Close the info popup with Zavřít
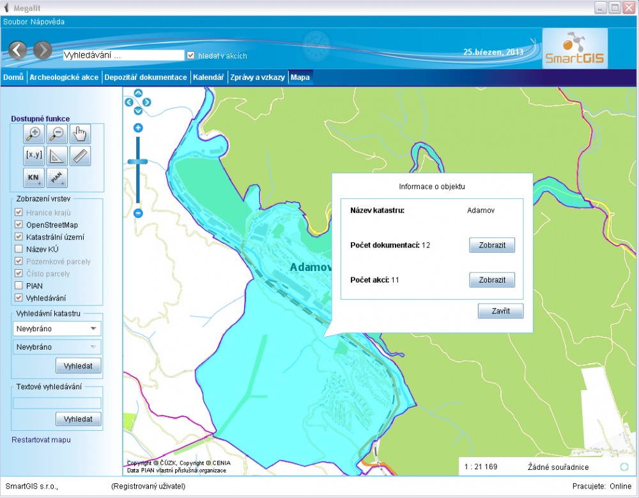This screenshot has height=498, width=639. pos(500,311)
